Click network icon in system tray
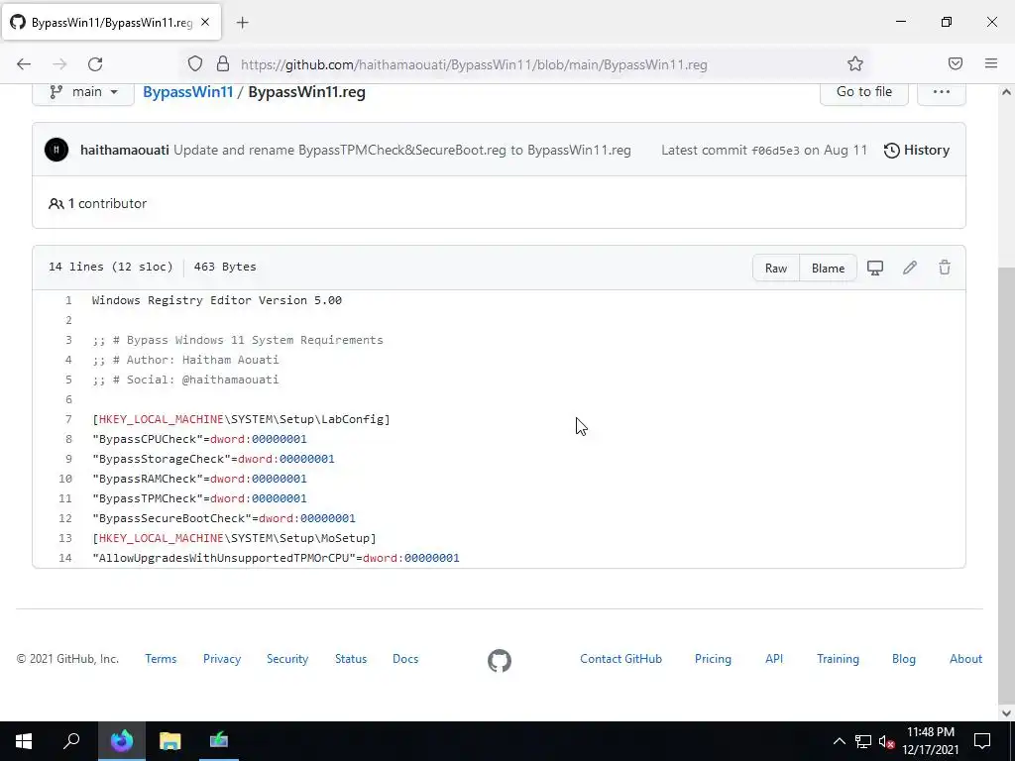This screenshot has width=1015, height=761. coord(863,741)
